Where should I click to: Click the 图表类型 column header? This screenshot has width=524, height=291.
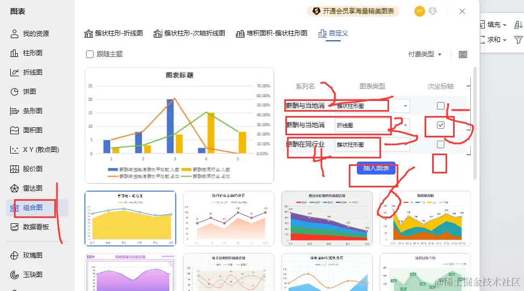372,86
